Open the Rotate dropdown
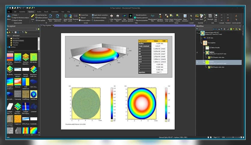251x145 pixels. click(x=15, y=15)
